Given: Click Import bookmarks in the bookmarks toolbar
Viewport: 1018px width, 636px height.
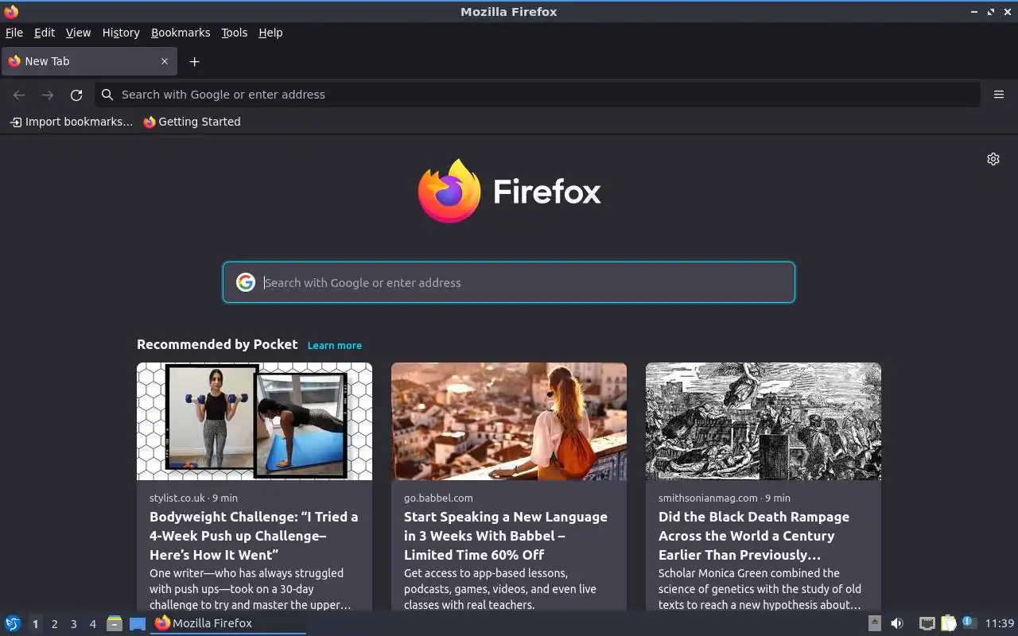Looking at the screenshot, I should click(x=72, y=122).
